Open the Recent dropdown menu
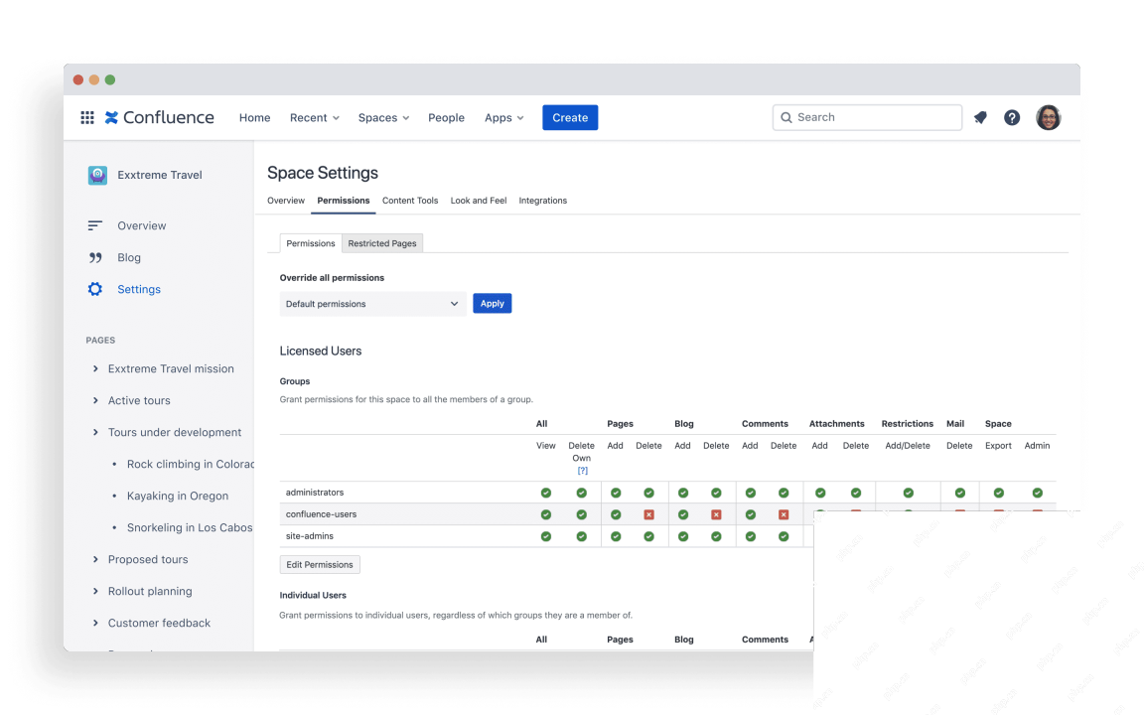 click(x=315, y=117)
